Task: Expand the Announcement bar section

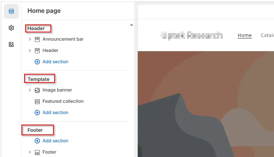Action: tap(30, 39)
